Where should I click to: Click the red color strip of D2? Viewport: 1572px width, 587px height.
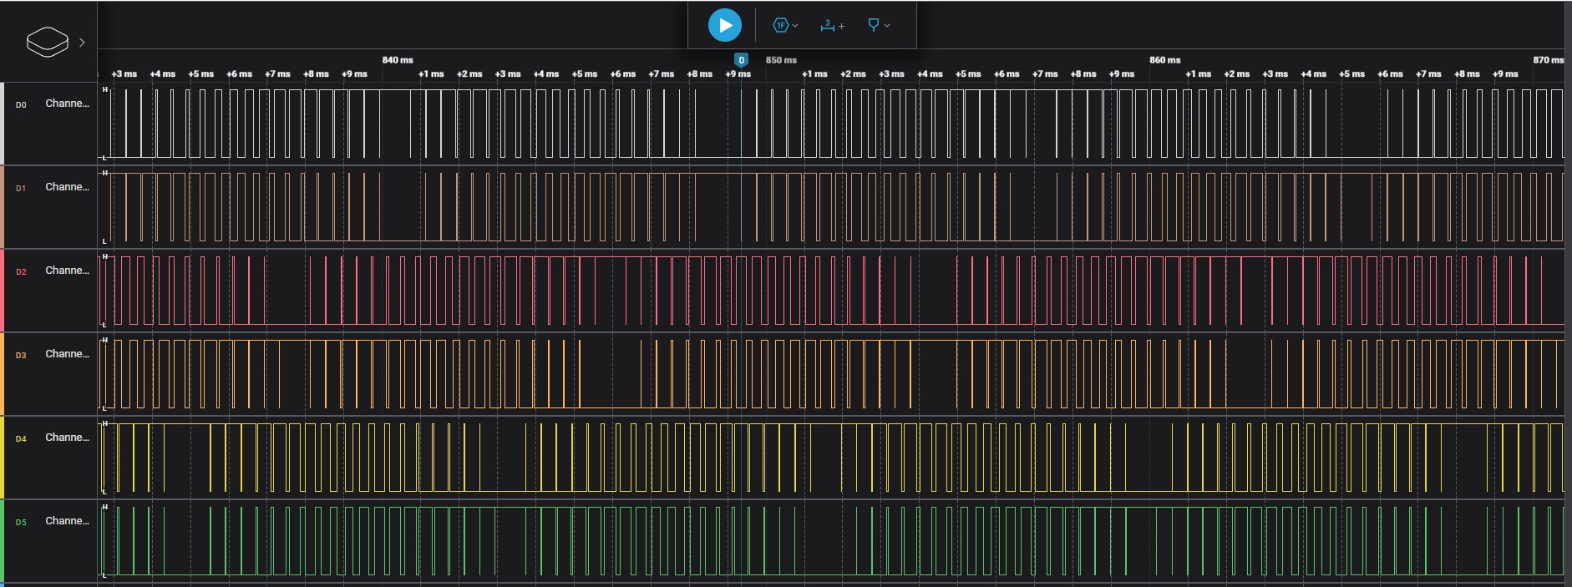pyautogui.click(x=2, y=291)
